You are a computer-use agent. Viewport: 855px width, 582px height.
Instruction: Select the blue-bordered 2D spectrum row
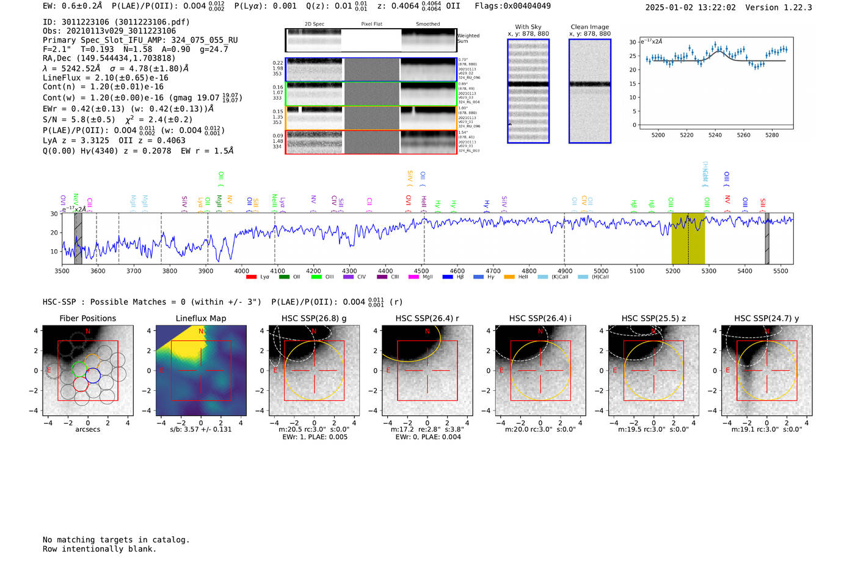(371, 70)
